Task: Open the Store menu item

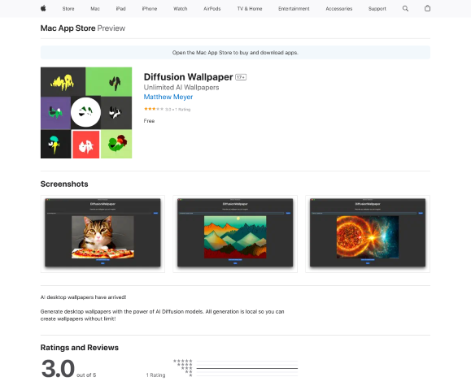Action: coord(68,9)
